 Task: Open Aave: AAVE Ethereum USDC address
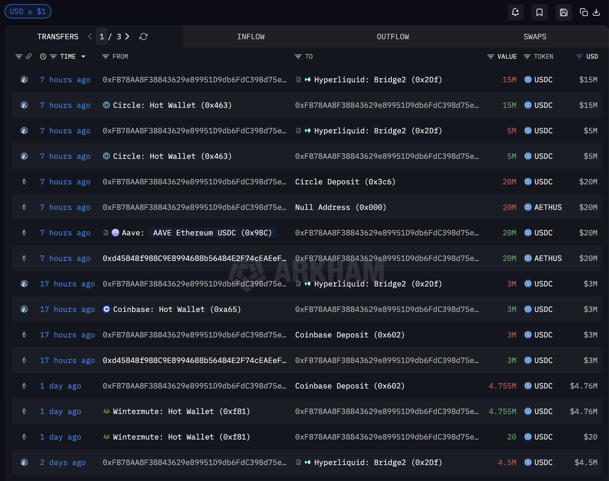[x=198, y=233]
